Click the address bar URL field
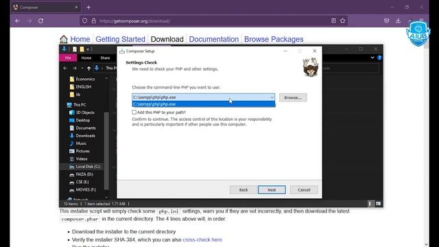 [x=213, y=21]
